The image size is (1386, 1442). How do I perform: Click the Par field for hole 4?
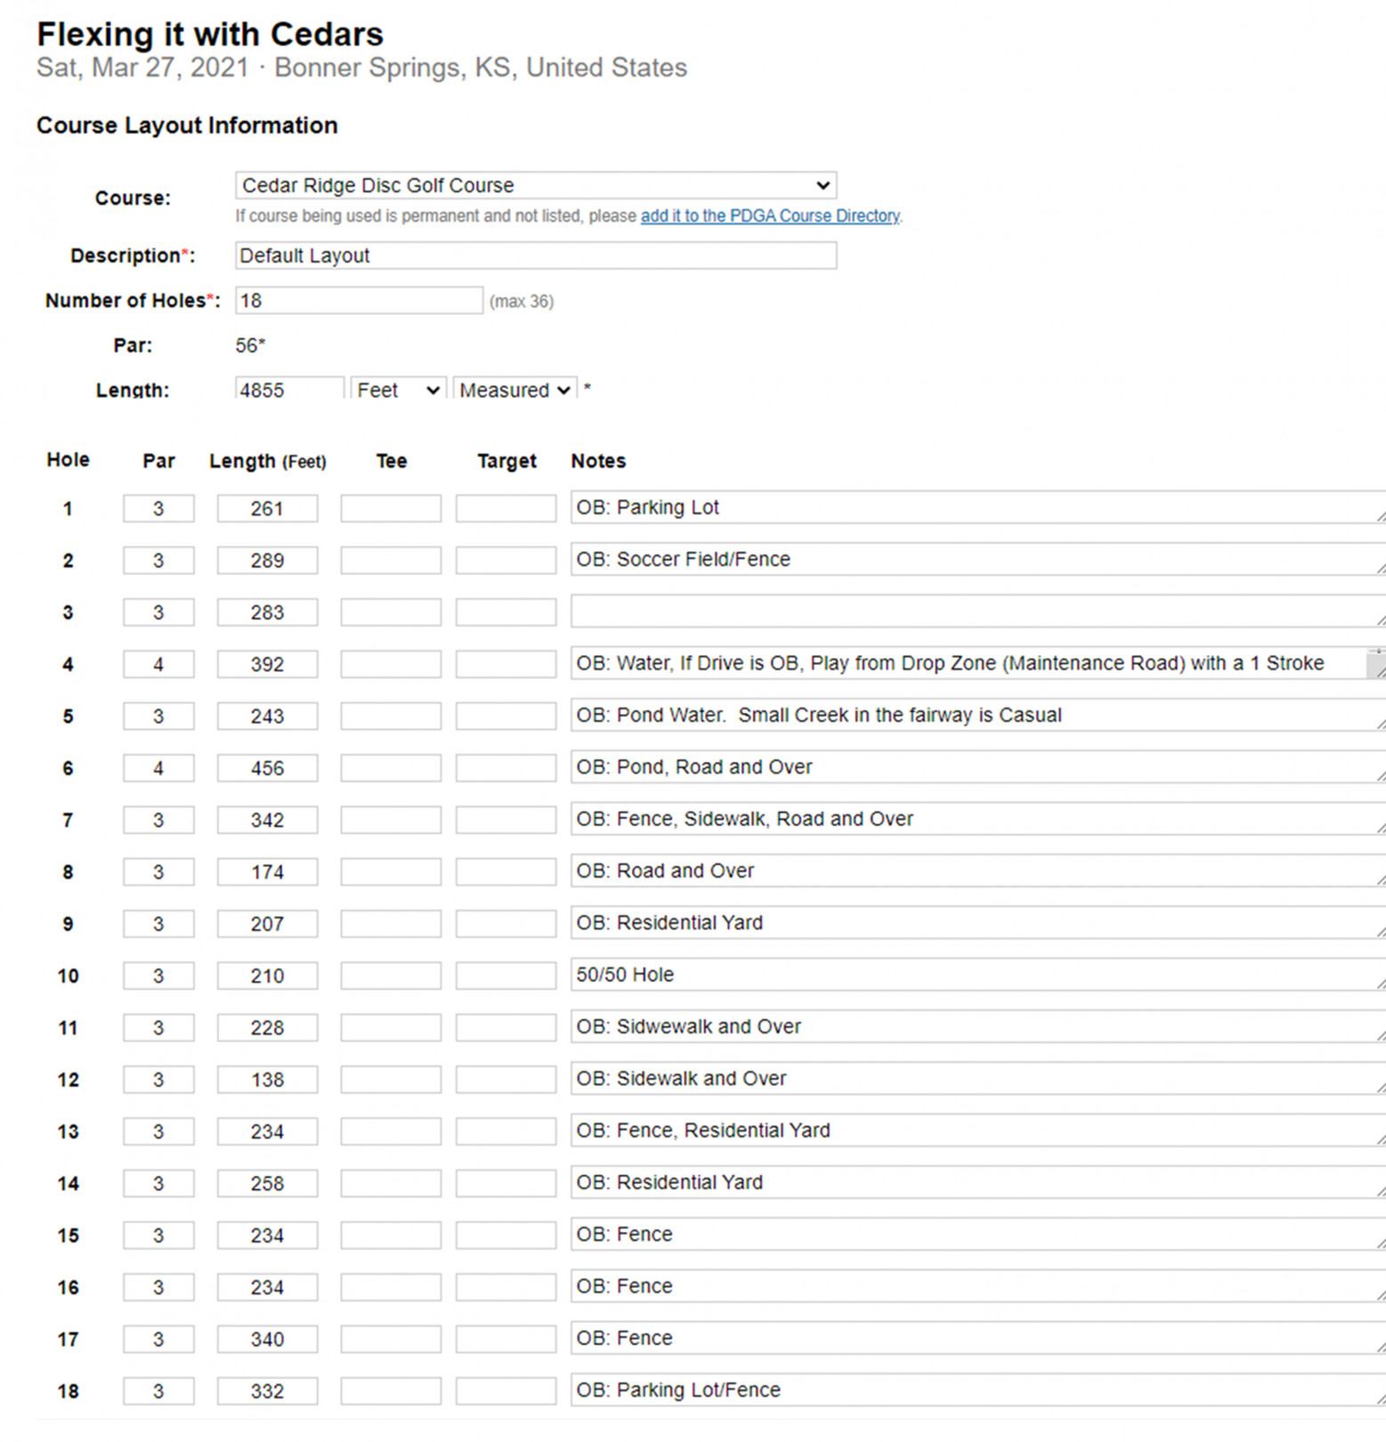158,664
